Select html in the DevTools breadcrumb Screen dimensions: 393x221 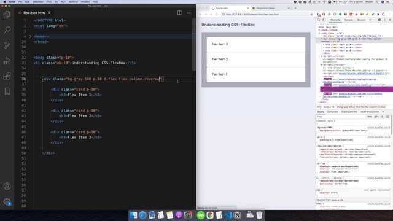click(319, 107)
